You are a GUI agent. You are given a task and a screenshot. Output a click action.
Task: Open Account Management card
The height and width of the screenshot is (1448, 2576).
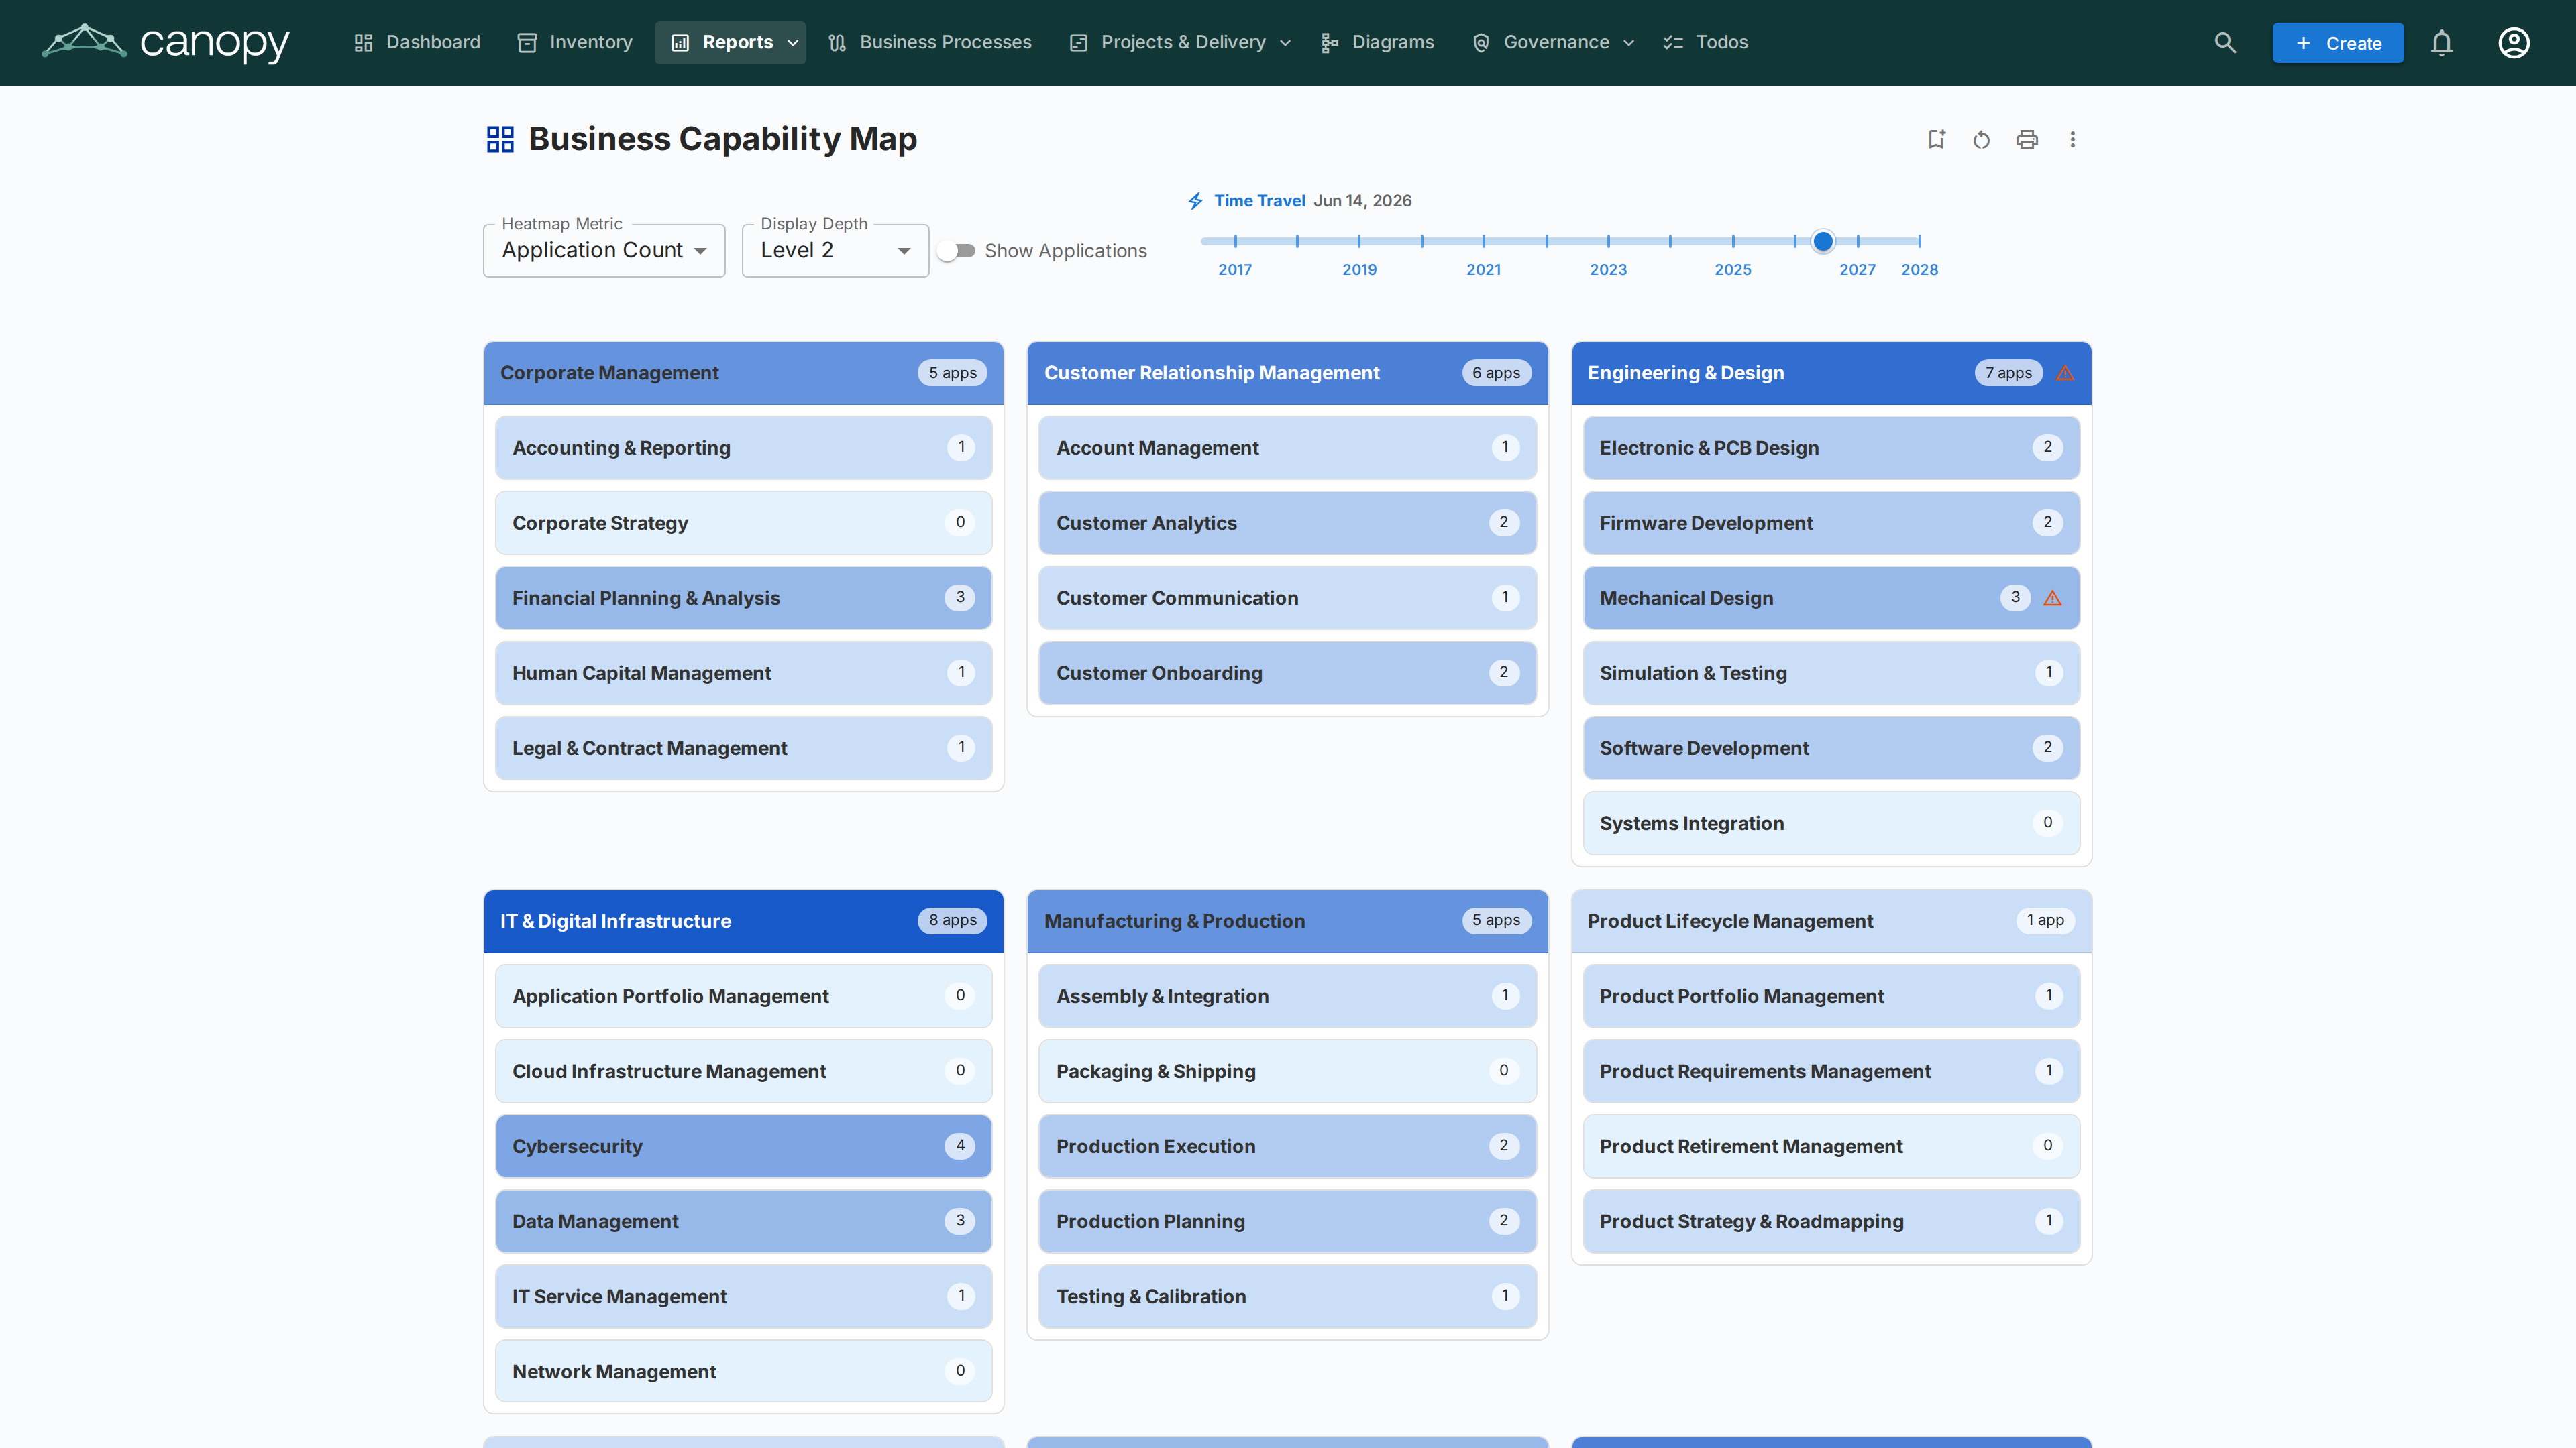point(1288,448)
